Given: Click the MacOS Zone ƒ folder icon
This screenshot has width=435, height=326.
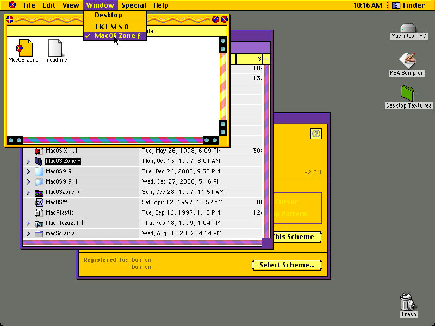Looking at the screenshot, I should (38, 161).
